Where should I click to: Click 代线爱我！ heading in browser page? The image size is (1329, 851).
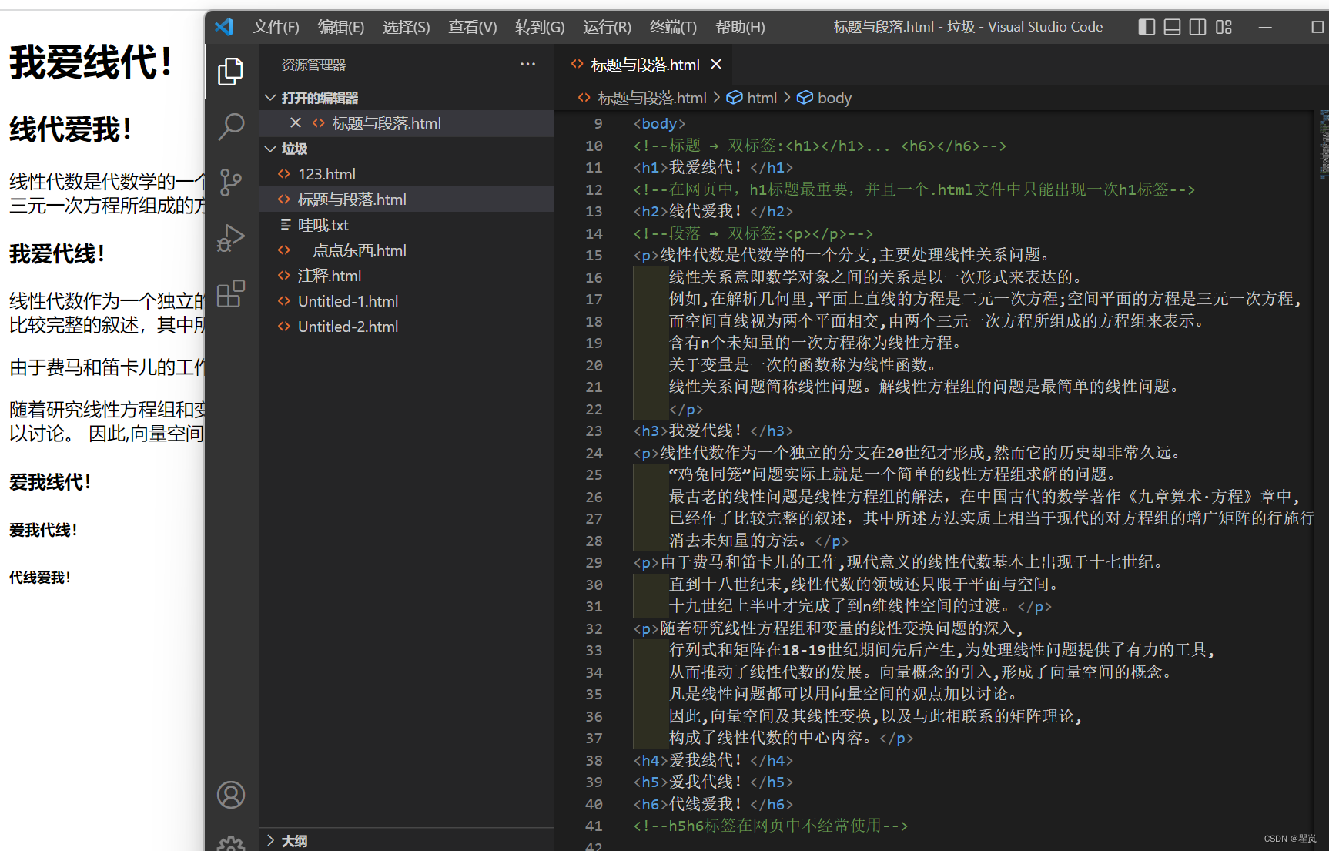tap(40, 578)
